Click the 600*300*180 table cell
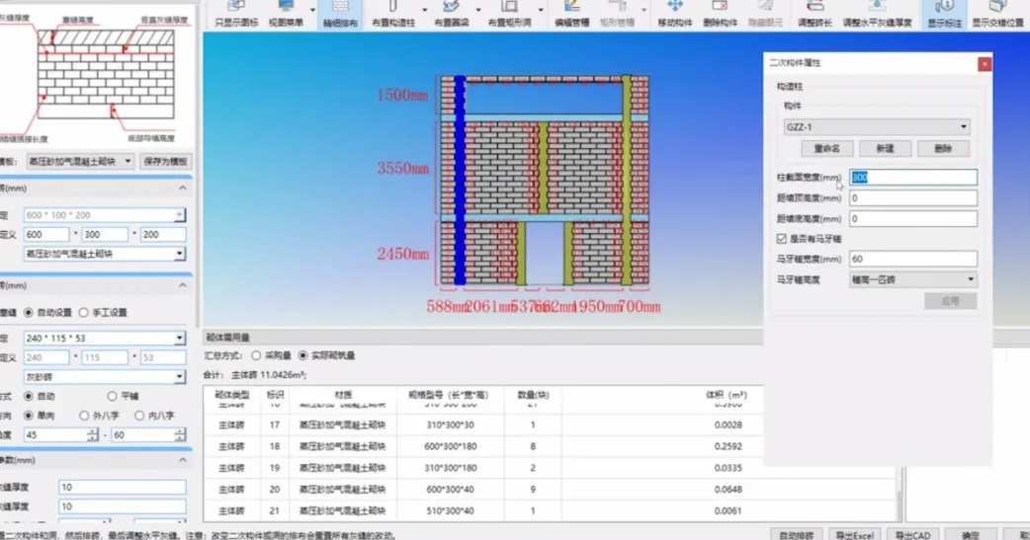1030x540 pixels. pos(450,447)
